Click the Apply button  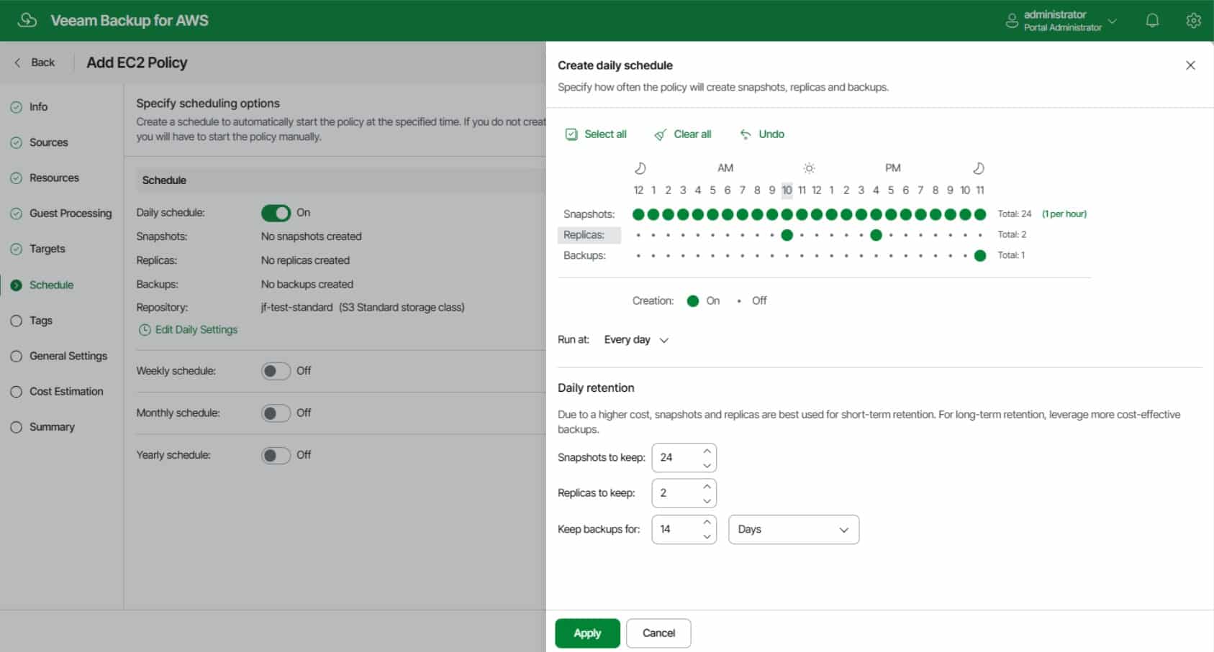587,633
